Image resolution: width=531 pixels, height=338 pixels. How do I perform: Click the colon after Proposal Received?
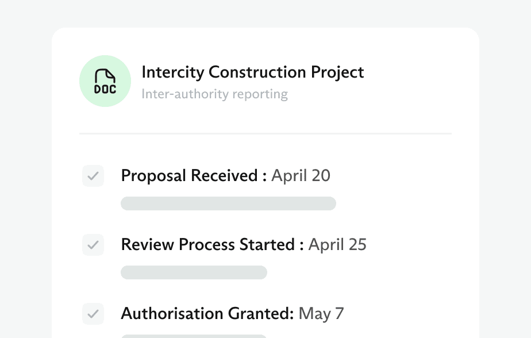click(x=264, y=177)
